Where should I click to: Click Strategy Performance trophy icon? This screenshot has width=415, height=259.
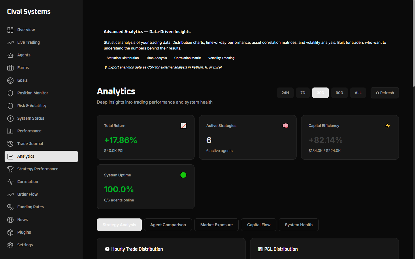click(x=10, y=169)
